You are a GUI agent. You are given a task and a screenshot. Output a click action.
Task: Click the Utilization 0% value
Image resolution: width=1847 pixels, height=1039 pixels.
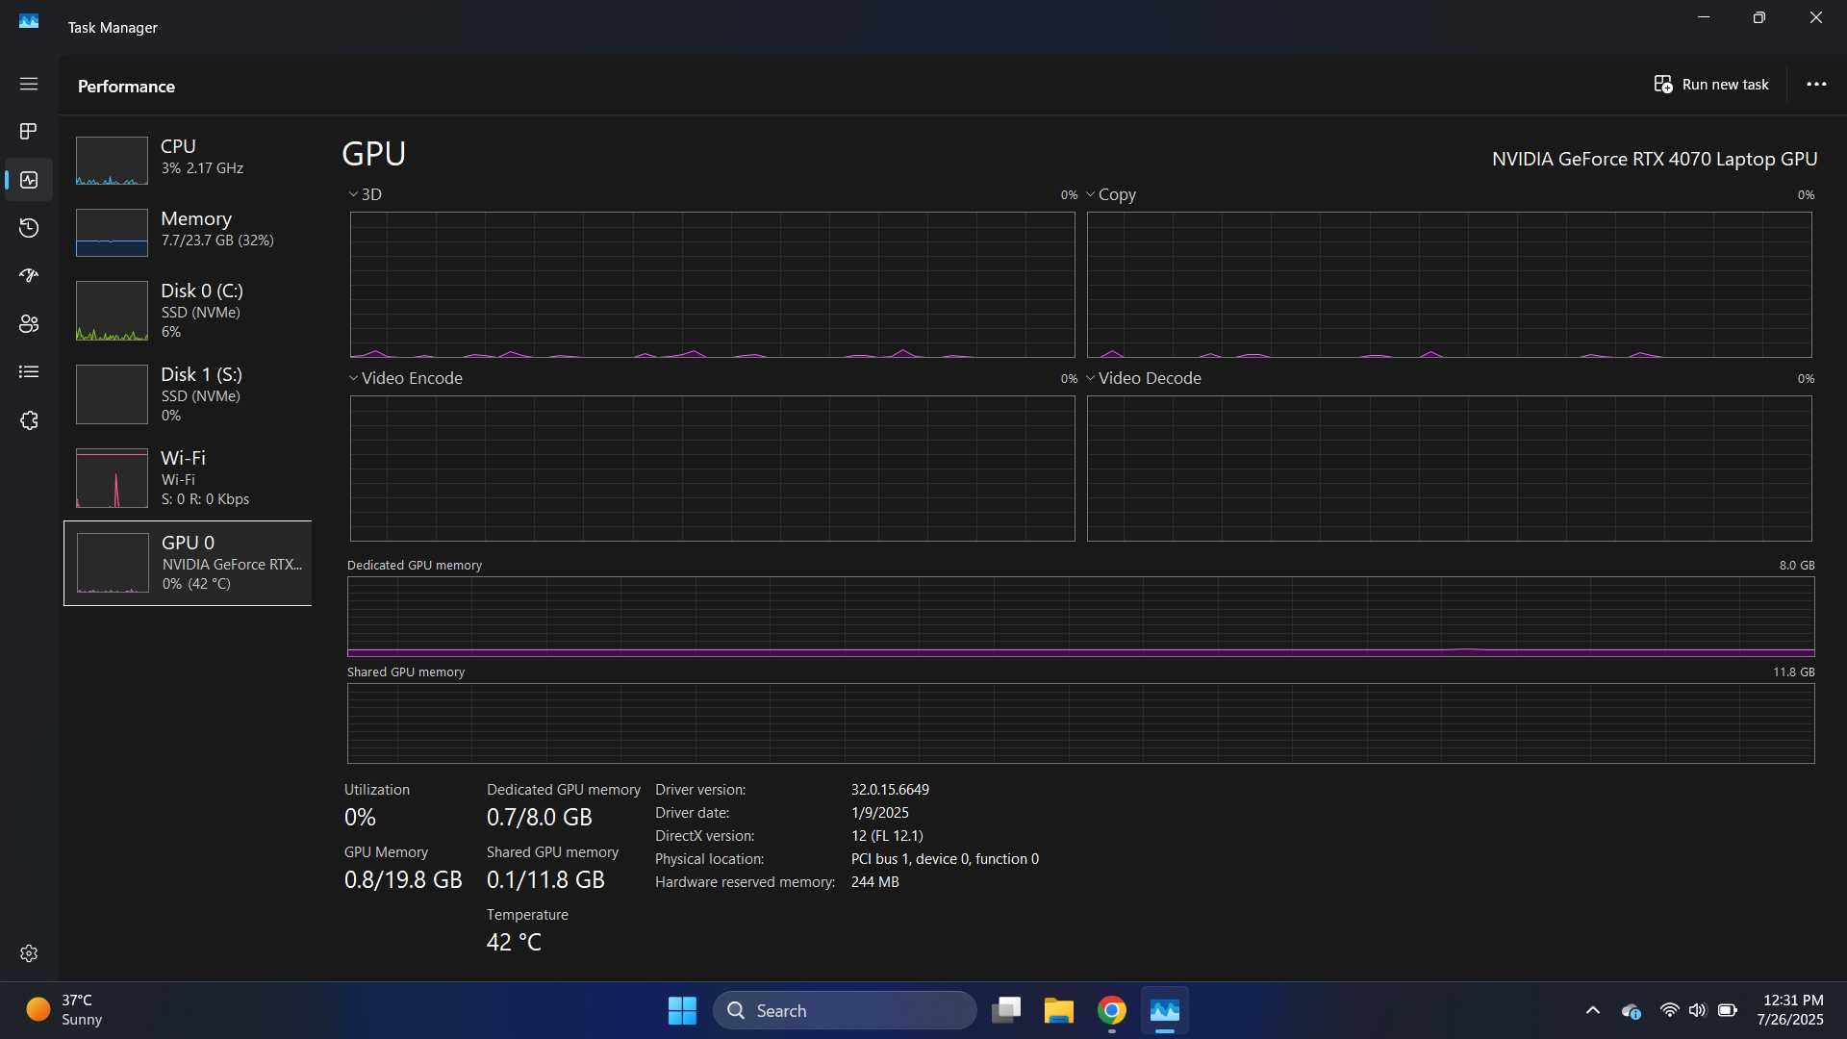click(360, 817)
